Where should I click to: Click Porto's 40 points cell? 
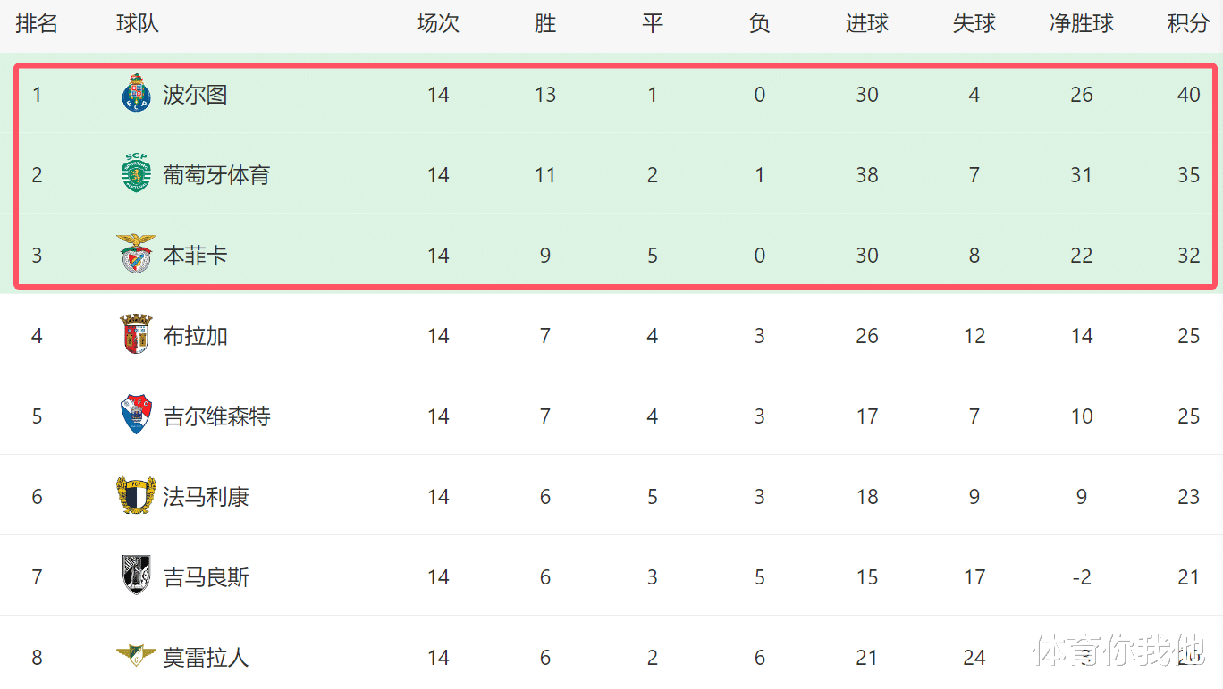pos(1188,95)
